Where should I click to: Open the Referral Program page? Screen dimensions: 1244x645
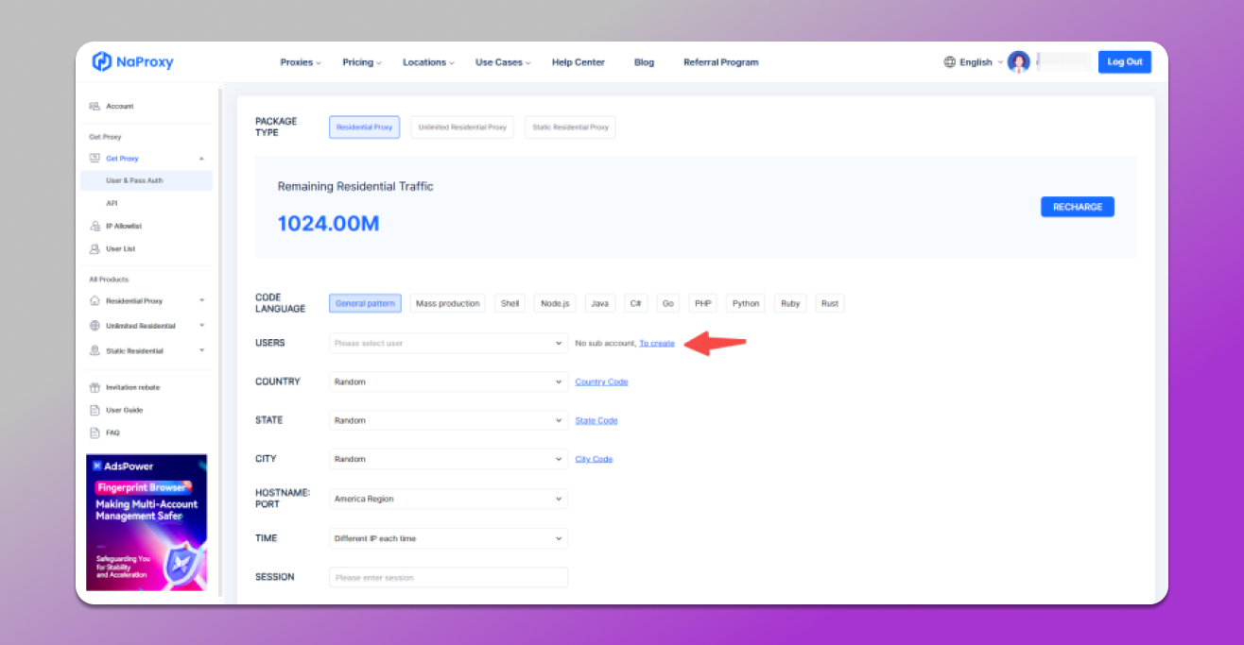pyautogui.click(x=721, y=62)
